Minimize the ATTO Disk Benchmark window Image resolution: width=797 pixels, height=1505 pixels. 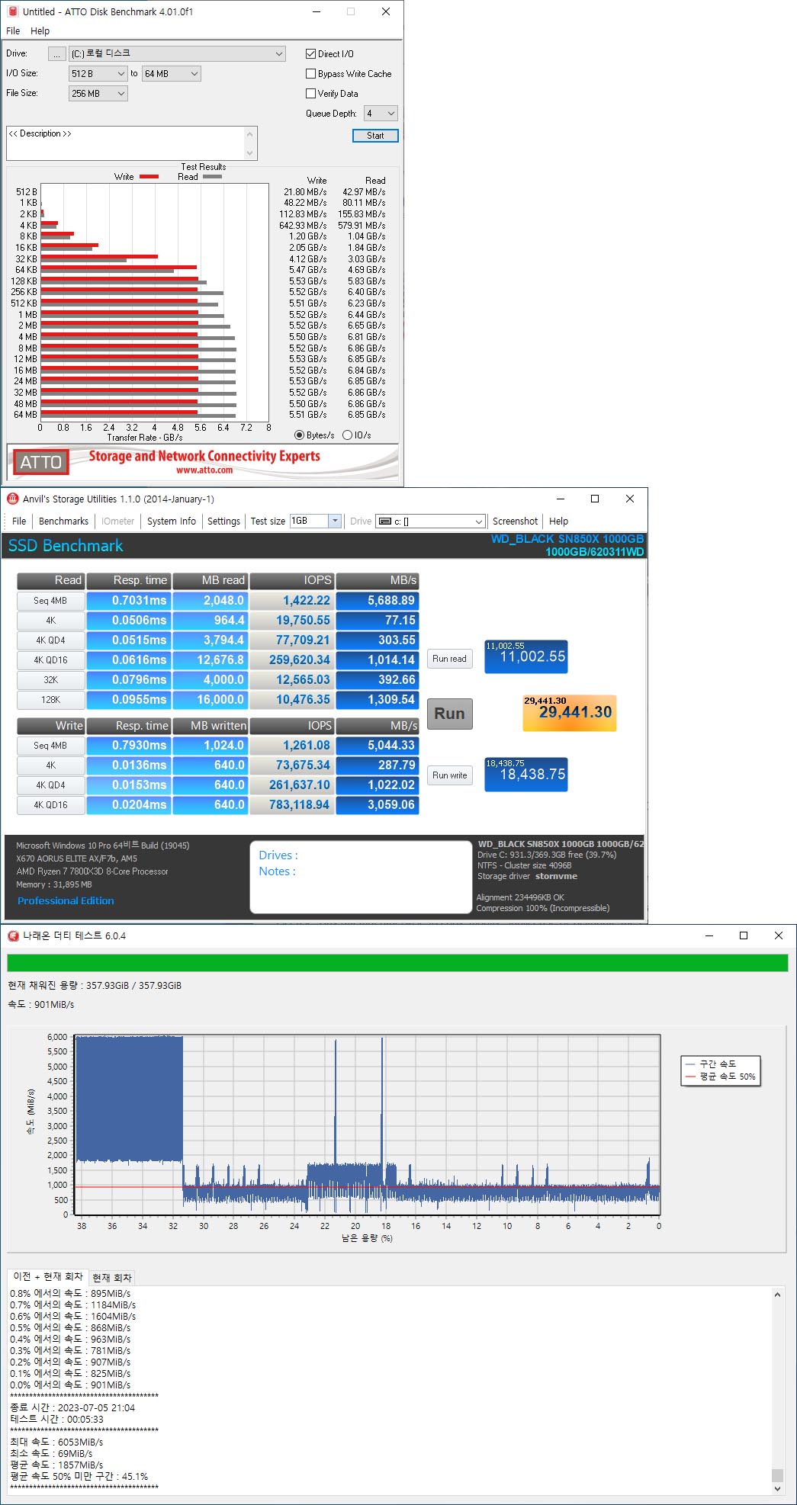316,11
